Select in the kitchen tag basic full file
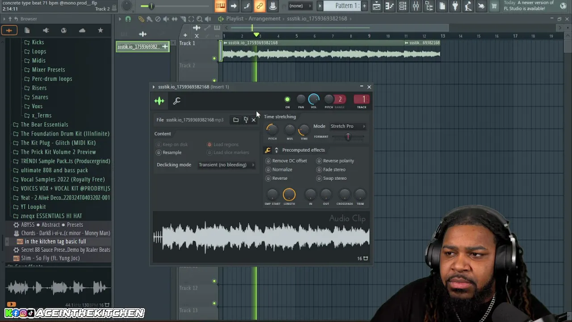Viewport: 572px width, 322px height. (55, 241)
